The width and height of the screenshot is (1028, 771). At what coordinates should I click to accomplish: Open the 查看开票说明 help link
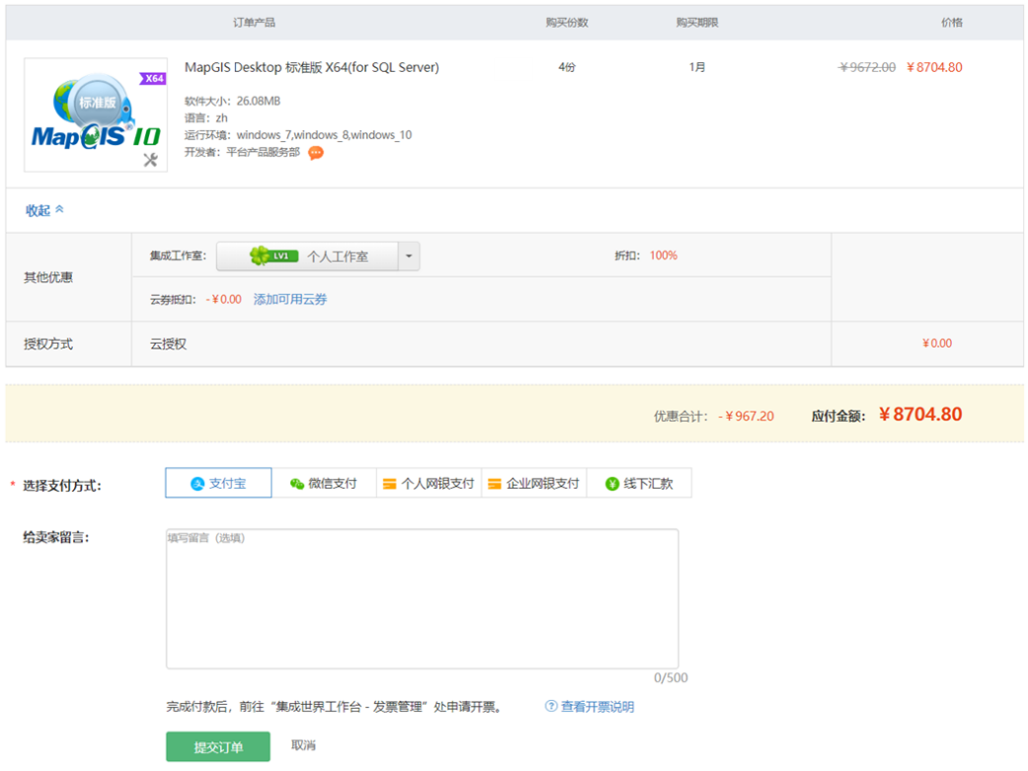pyautogui.click(x=597, y=707)
